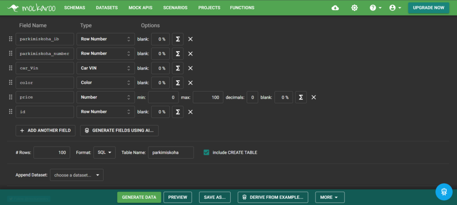
Task: Open the Car VIN type selector
Action: [x=105, y=68]
